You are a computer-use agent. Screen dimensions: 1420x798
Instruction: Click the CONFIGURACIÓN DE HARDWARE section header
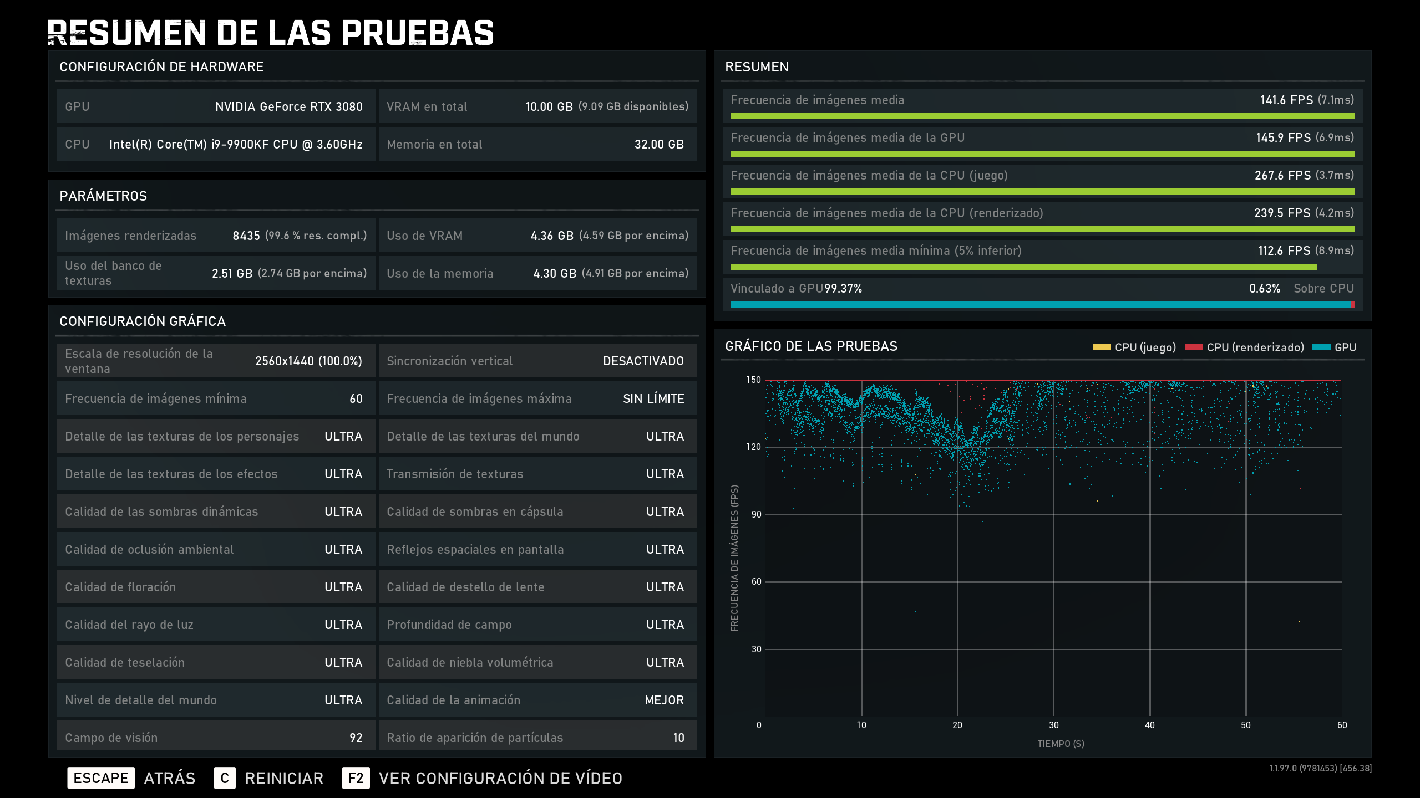click(161, 67)
